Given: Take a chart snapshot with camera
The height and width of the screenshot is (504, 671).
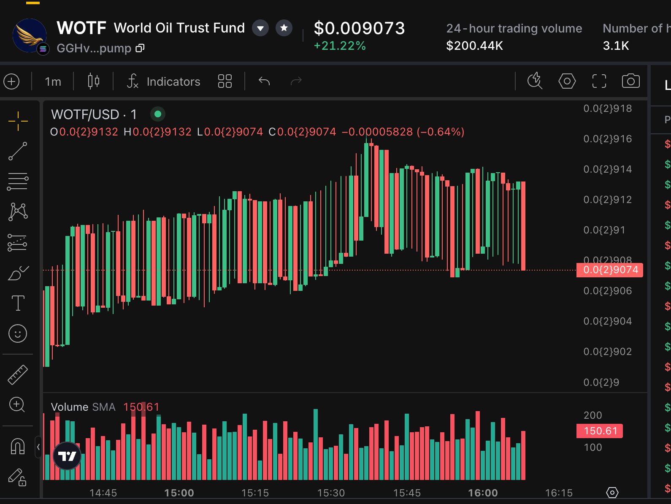Looking at the screenshot, I should point(631,81).
